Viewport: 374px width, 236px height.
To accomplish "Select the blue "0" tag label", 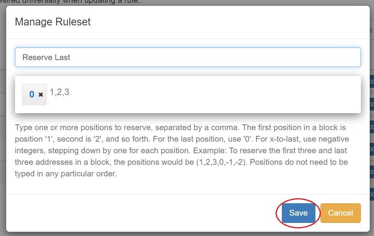I will (x=32, y=94).
